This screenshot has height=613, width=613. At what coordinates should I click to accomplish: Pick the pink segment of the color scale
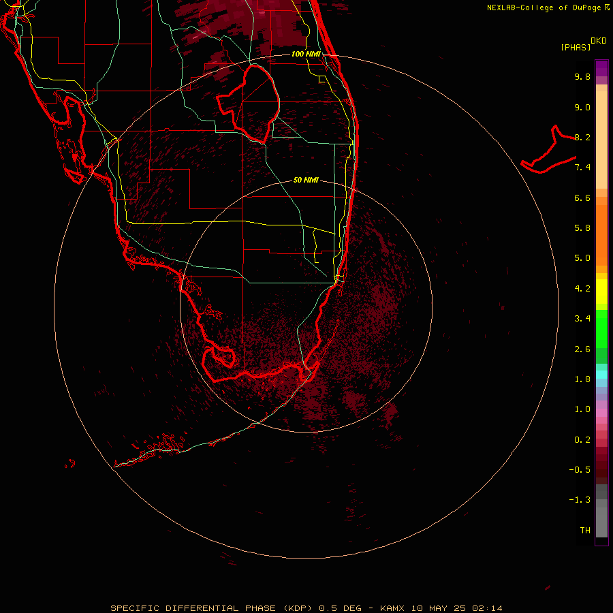pos(601,413)
